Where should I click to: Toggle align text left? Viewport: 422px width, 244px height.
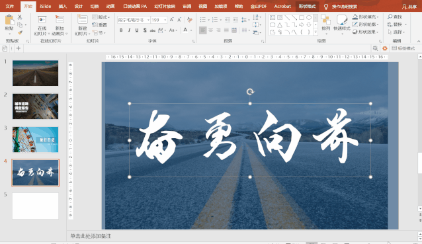pos(203,30)
